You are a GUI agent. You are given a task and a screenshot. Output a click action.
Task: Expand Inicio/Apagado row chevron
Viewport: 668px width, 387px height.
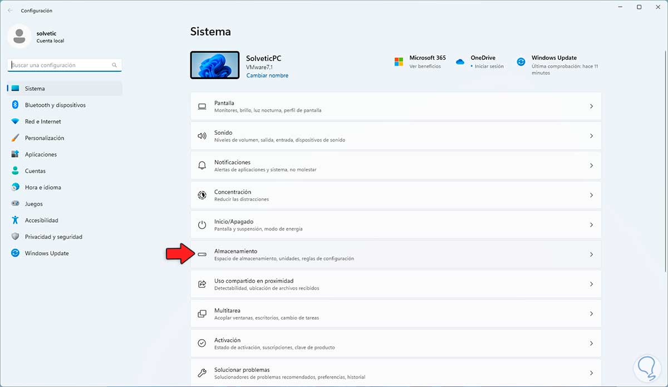(591, 225)
